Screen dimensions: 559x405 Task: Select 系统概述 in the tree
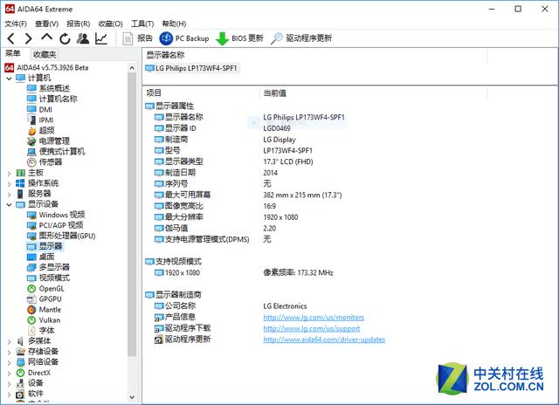pyautogui.click(x=48, y=88)
